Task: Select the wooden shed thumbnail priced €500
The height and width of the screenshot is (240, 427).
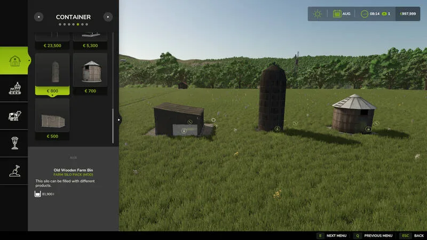Action: (x=52, y=119)
